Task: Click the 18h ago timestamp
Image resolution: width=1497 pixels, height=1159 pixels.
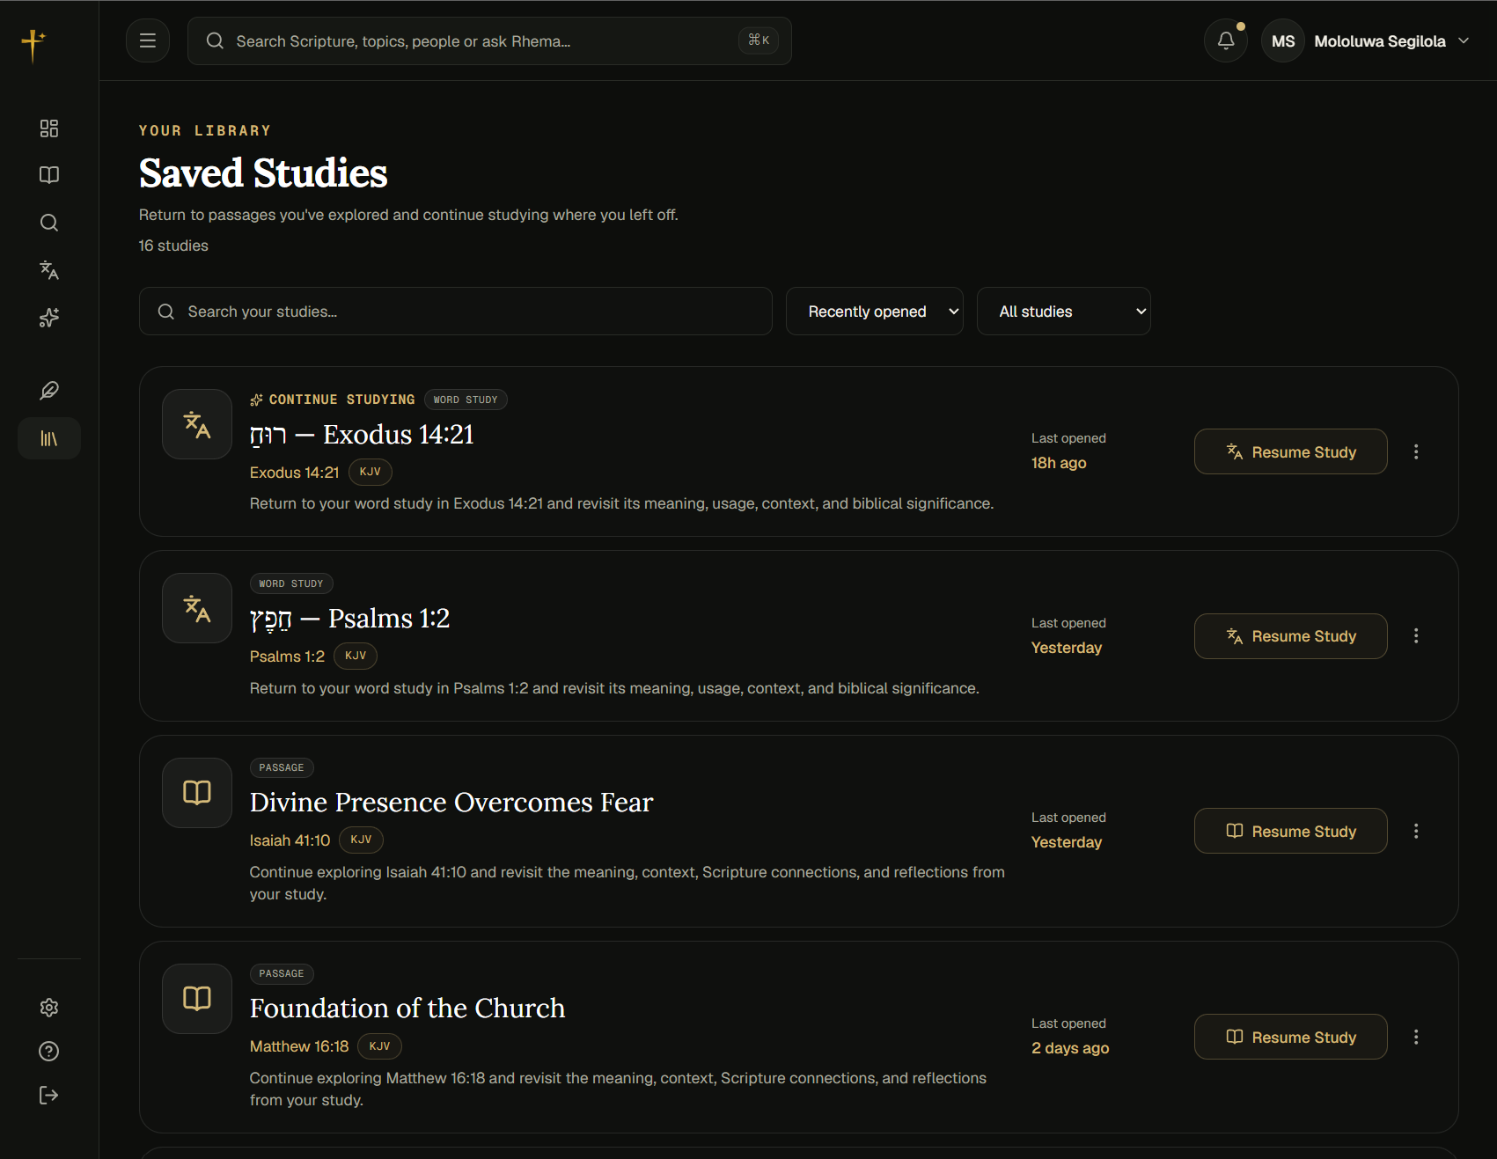Action: click(1059, 463)
